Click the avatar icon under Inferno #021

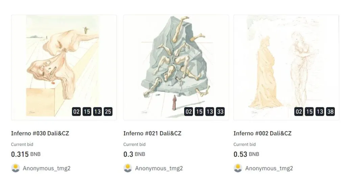[x=128, y=168]
